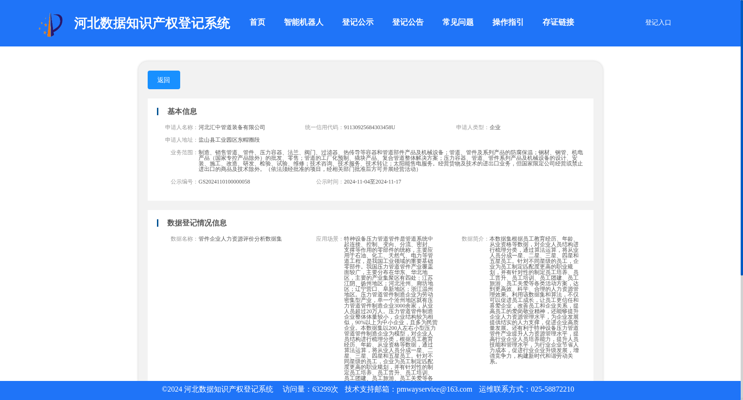Click the 登记入口 link
This screenshot has width=743, height=400.
(x=658, y=22)
